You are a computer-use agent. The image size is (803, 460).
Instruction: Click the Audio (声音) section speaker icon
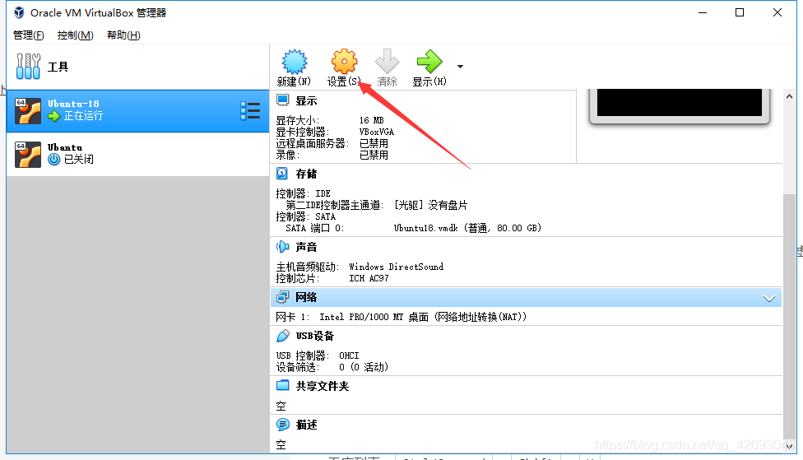[x=282, y=247]
